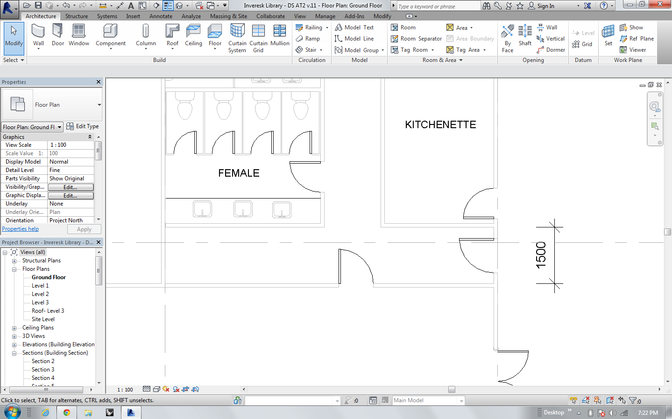
Task: Click the Component tool
Action: pyautogui.click(x=111, y=37)
